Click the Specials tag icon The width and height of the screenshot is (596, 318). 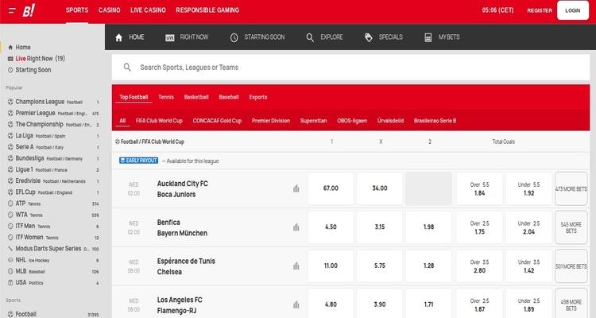pyautogui.click(x=368, y=37)
